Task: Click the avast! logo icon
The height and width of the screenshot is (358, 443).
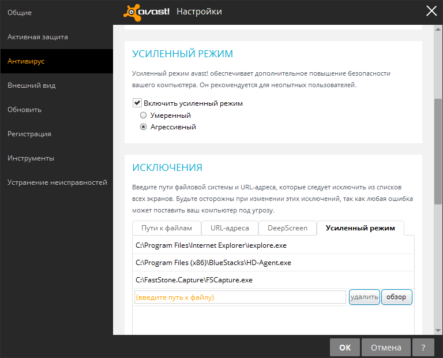Action: click(x=132, y=13)
